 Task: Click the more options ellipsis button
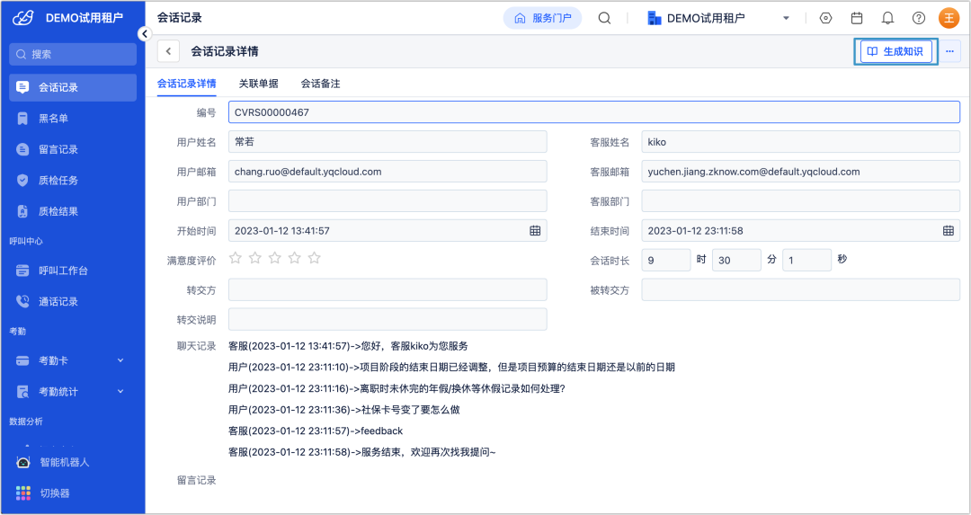[x=949, y=51]
